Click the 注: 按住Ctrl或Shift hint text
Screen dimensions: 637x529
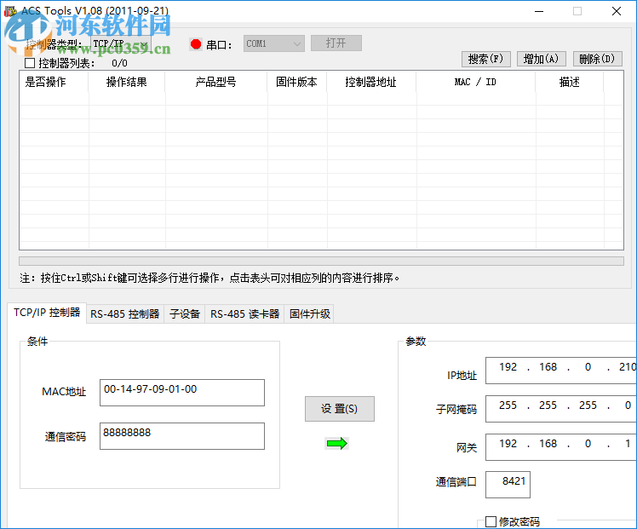tap(209, 279)
